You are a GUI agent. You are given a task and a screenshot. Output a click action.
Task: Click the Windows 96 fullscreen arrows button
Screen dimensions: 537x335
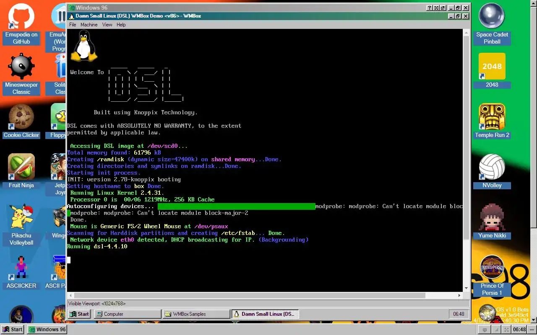(x=436, y=8)
